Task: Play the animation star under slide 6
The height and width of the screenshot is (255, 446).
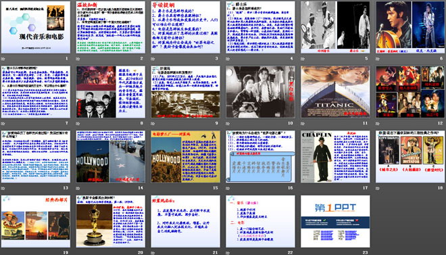Action: pos(378,59)
